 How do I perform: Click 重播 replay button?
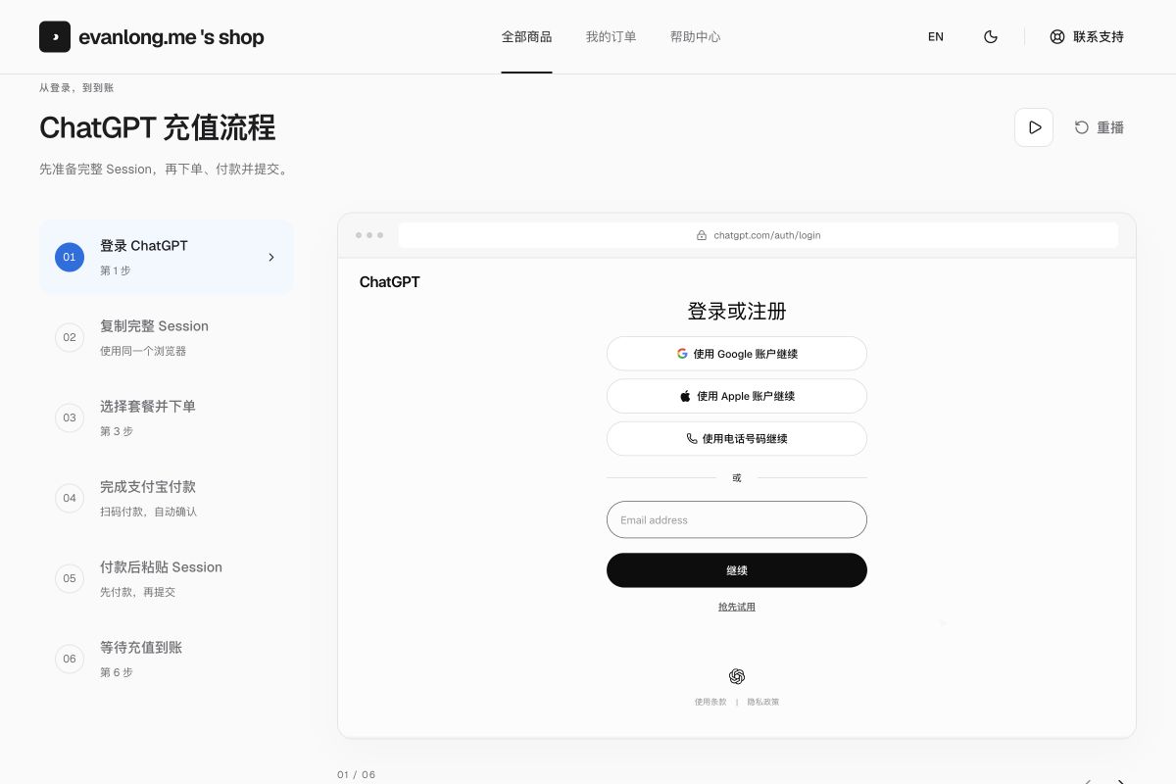coord(1100,127)
